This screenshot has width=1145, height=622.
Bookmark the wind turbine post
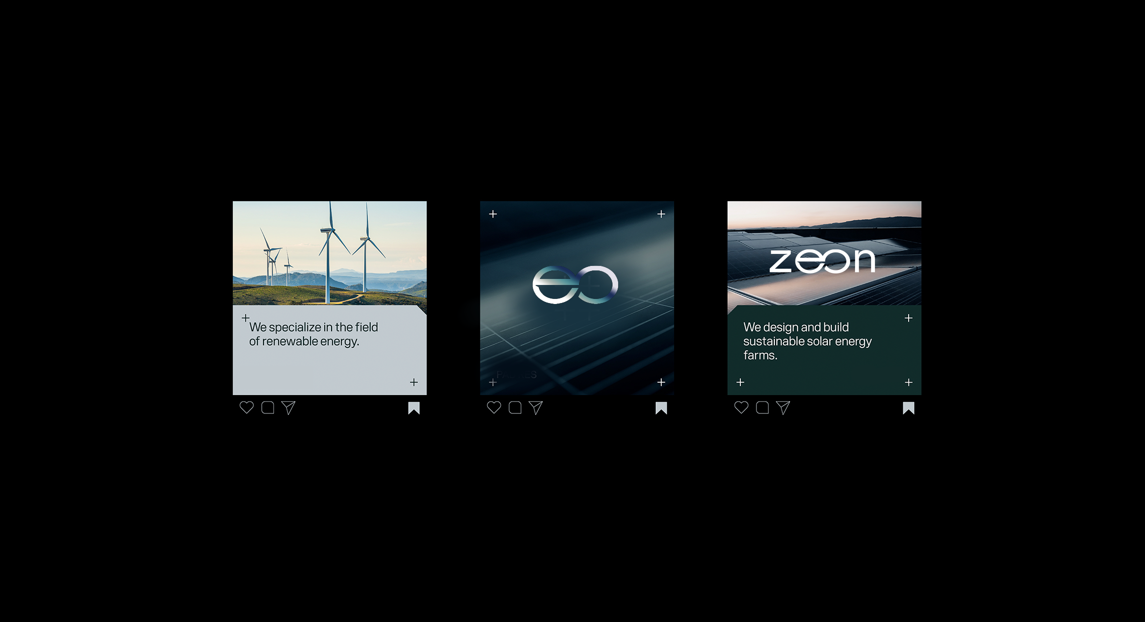[x=414, y=408]
